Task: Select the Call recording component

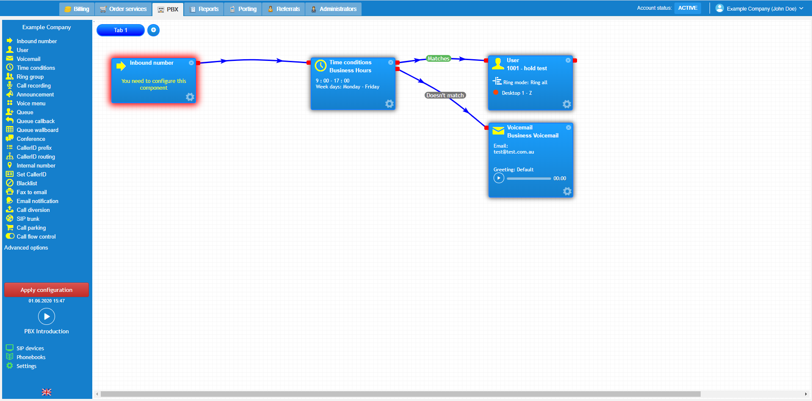Action: point(33,85)
